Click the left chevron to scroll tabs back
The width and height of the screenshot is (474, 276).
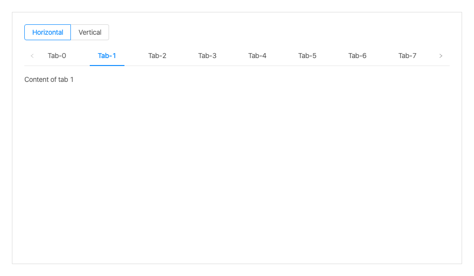tap(32, 56)
